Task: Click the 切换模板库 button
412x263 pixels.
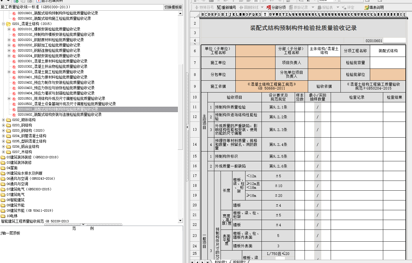Action: (173, 7)
